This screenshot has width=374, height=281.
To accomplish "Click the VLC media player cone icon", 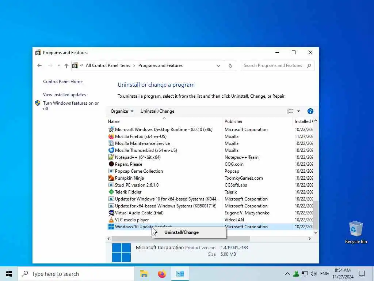I will pyautogui.click(x=111, y=220).
